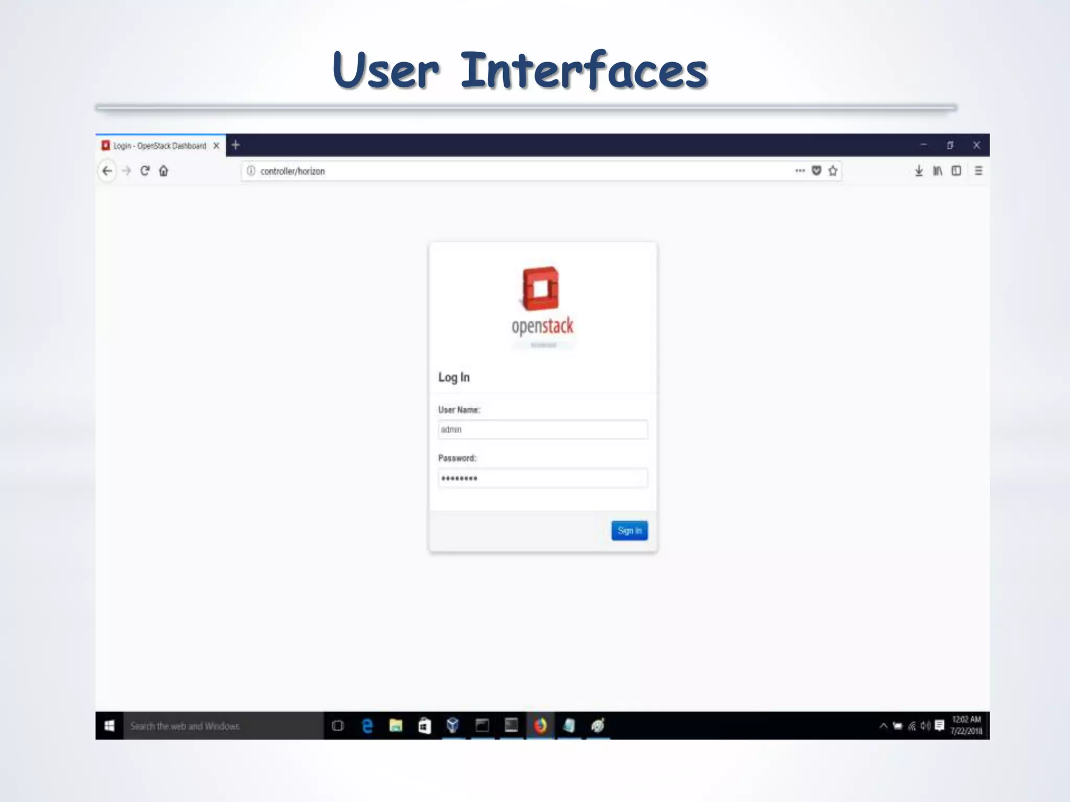Screen dimensions: 1070x802
Task: Open the page actions three-dot menu
Action: [x=800, y=171]
